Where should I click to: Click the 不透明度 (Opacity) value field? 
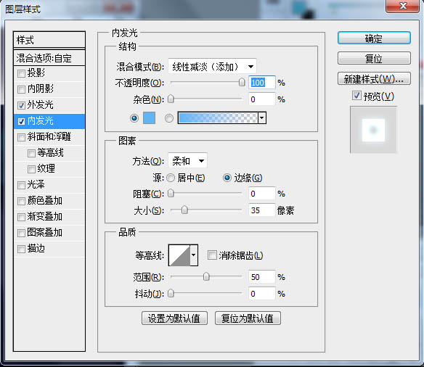point(262,83)
